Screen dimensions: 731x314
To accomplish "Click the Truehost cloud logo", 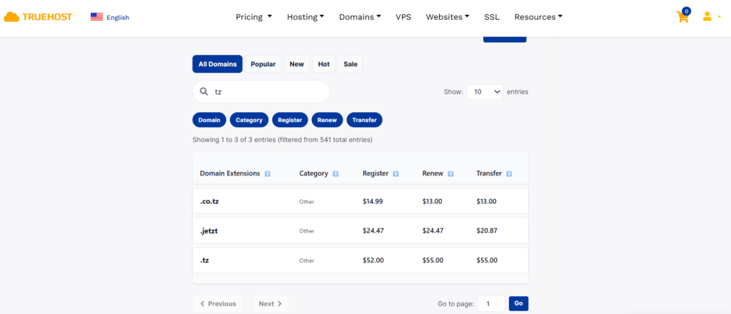I will pos(11,17).
